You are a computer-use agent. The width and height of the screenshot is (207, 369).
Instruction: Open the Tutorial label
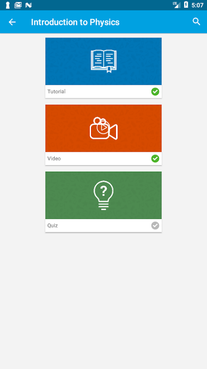click(57, 91)
